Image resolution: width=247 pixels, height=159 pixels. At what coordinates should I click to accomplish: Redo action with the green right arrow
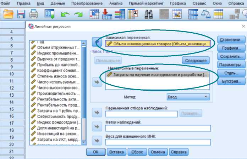(x=78, y=15)
